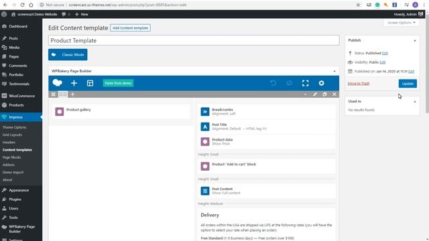Edit the row with pencil icon
The image size is (429, 241).
coord(315,94)
